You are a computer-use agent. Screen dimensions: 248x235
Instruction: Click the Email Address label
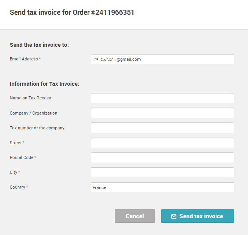click(x=24, y=59)
